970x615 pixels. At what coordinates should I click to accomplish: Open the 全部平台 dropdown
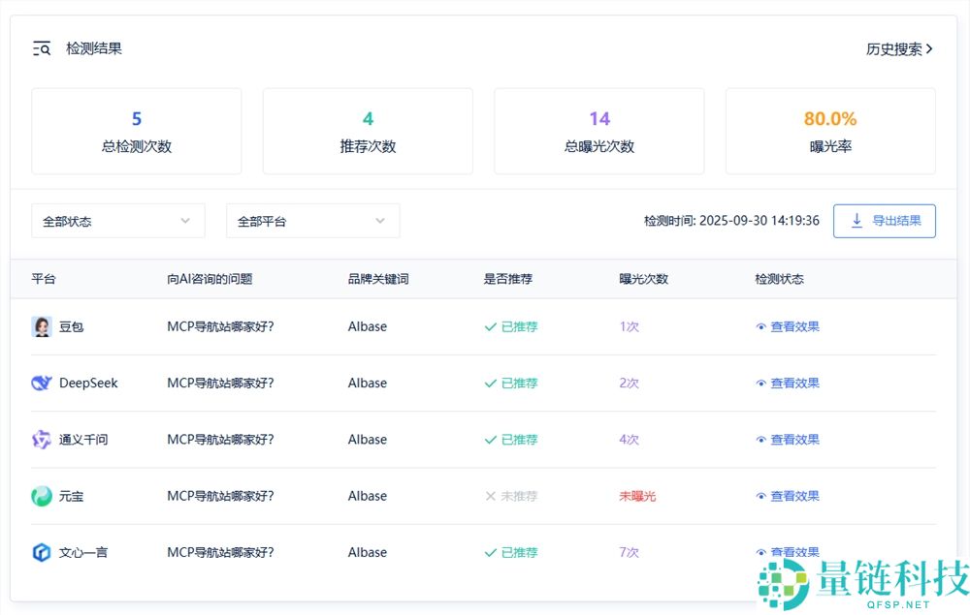[312, 221]
